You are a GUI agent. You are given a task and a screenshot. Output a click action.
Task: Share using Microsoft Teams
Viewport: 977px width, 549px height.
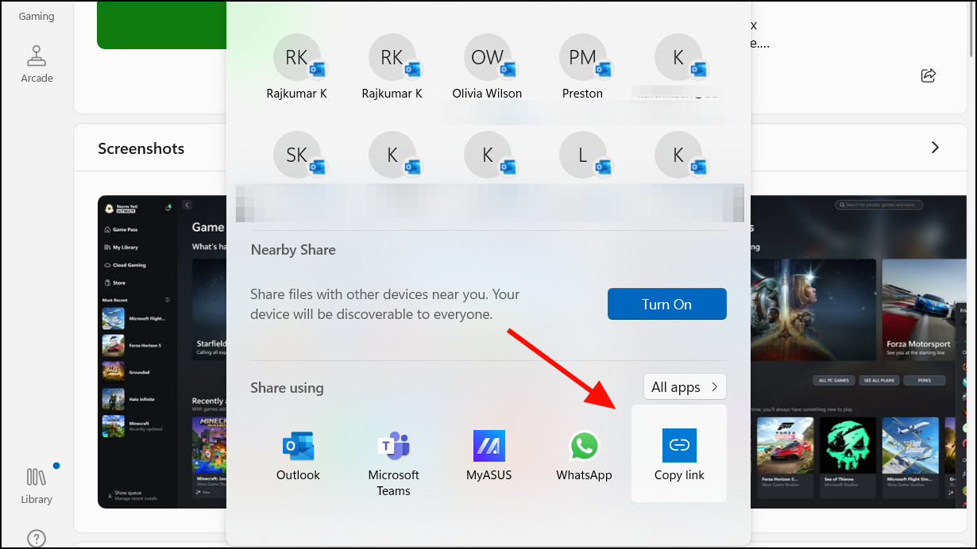[x=393, y=464]
